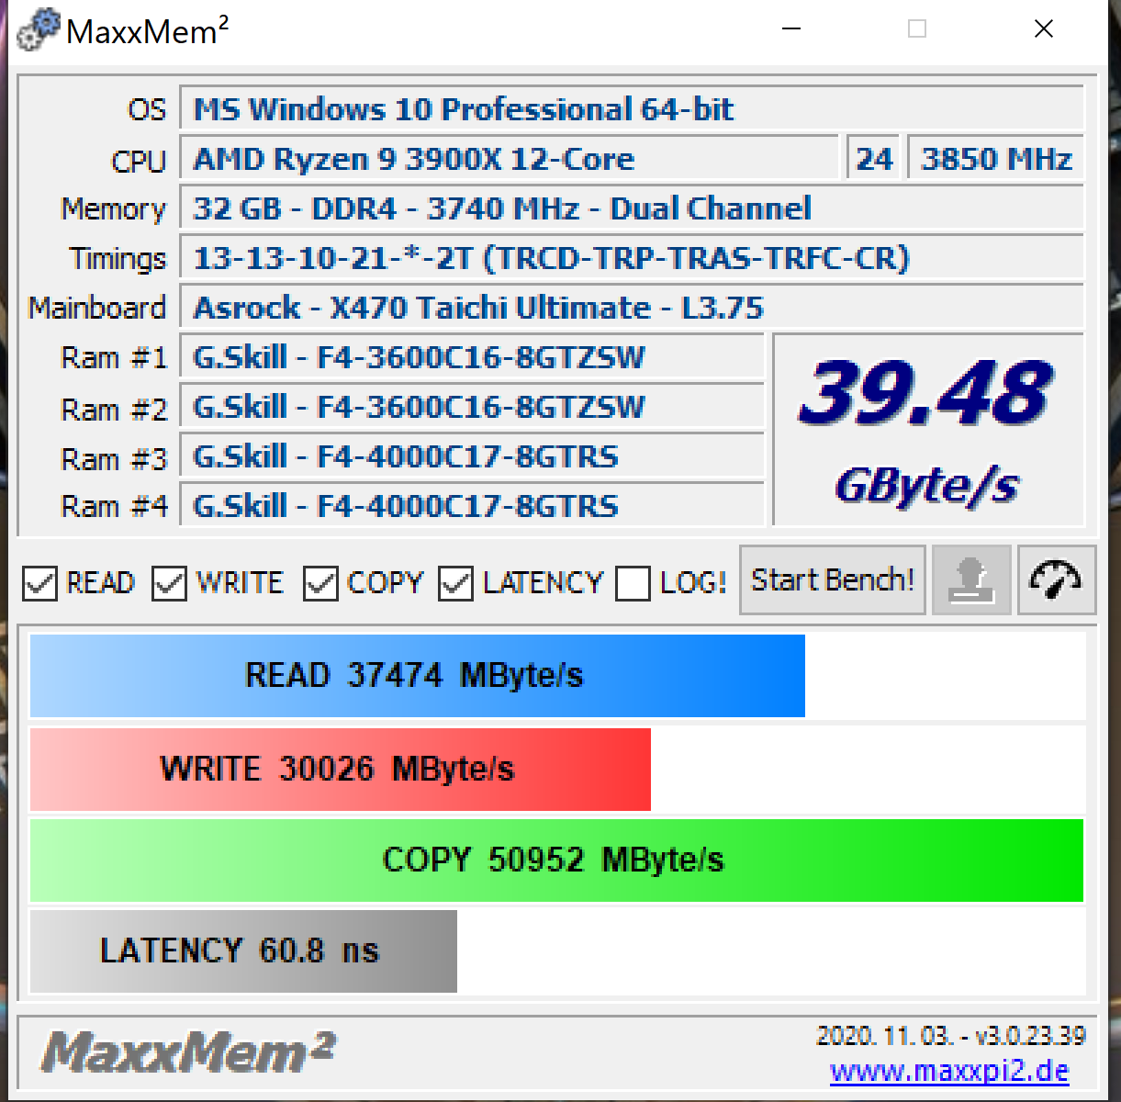Click the speedometer gauge icon button
The width and height of the screenshot is (1121, 1102).
coord(1056,579)
